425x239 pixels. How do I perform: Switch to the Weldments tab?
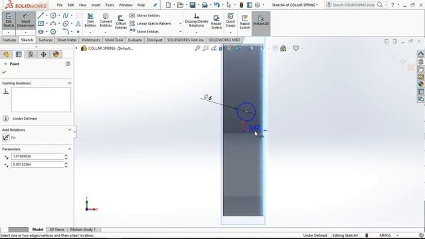pos(91,40)
